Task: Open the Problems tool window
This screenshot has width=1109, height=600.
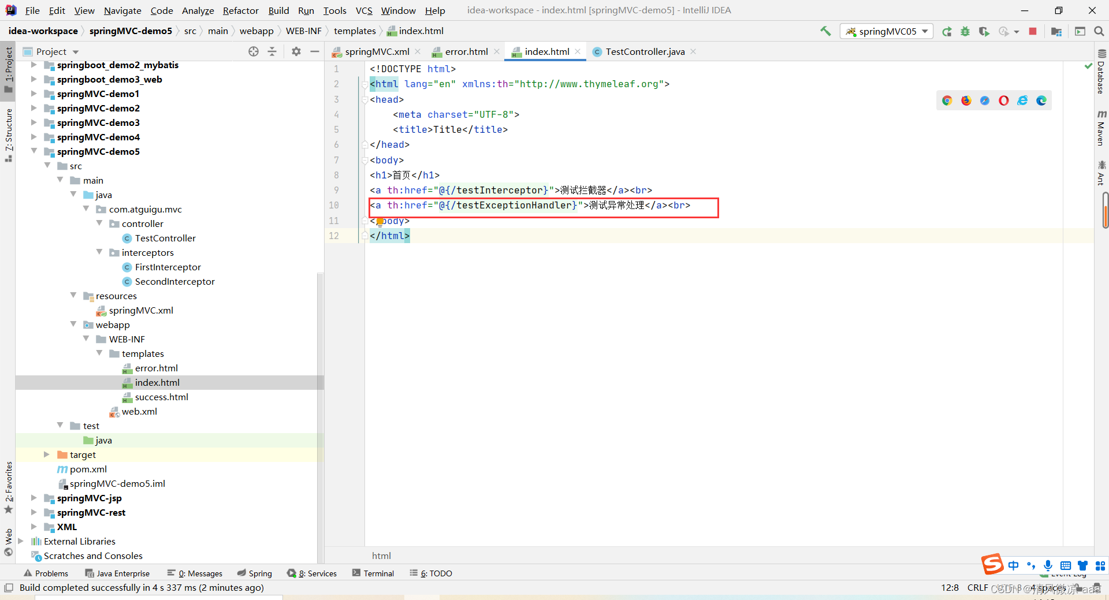Action: click(x=46, y=573)
